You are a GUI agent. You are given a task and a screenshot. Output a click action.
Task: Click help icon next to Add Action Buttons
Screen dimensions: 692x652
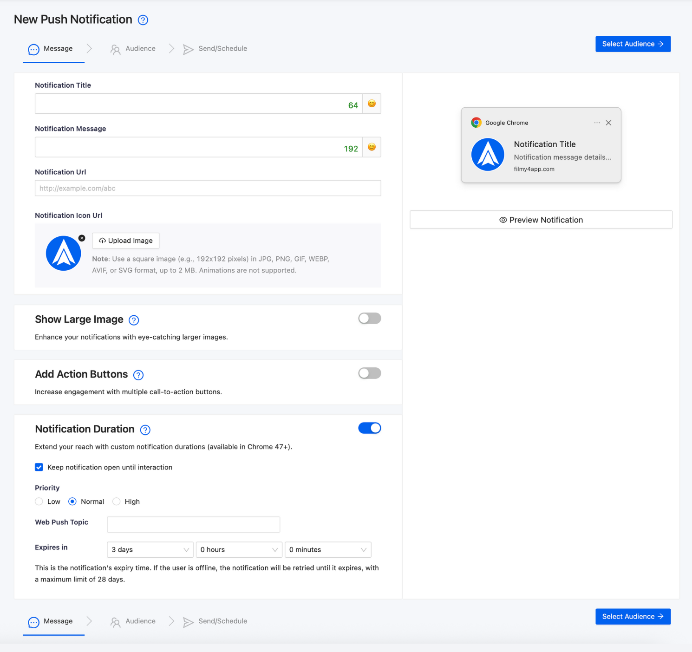(138, 375)
